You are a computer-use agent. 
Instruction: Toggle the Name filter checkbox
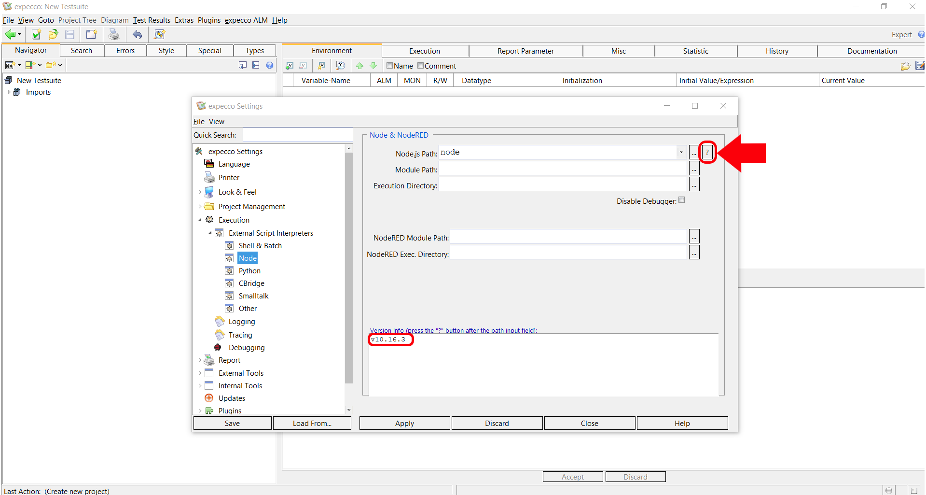pos(389,66)
